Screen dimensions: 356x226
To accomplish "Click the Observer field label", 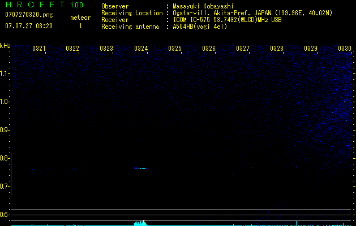I will [x=115, y=6].
